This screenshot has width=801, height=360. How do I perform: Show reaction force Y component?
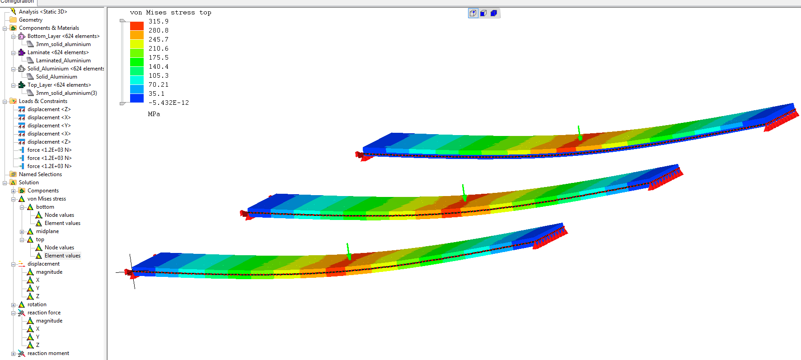[37, 337]
